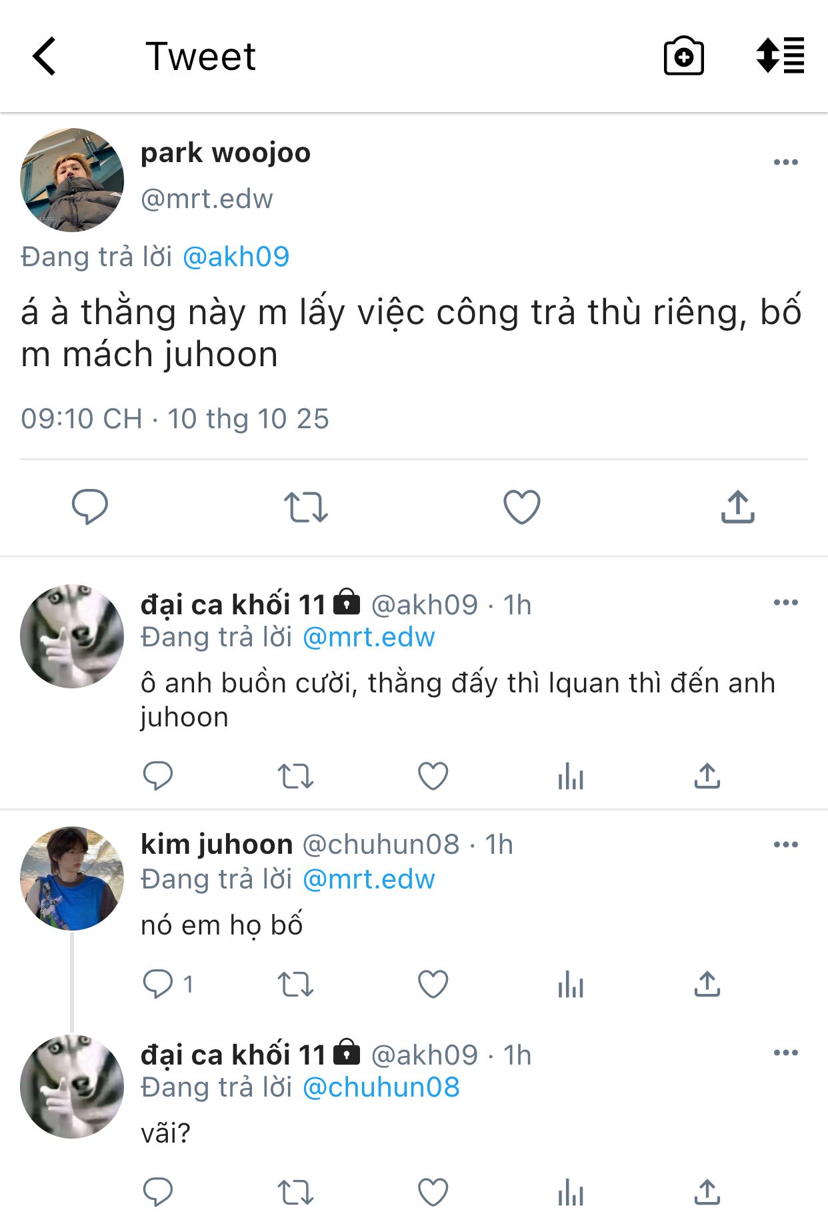Viewport: 828px width, 1218px height.
Task: Open more options on park woojoo's tweet
Action: [785, 162]
